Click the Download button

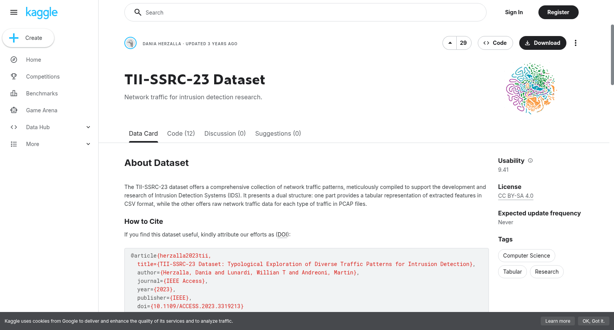(x=542, y=43)
